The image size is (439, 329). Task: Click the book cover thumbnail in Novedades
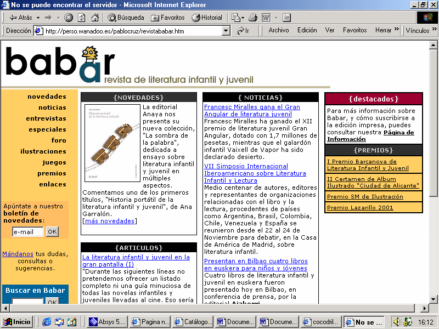pos(112,143)
